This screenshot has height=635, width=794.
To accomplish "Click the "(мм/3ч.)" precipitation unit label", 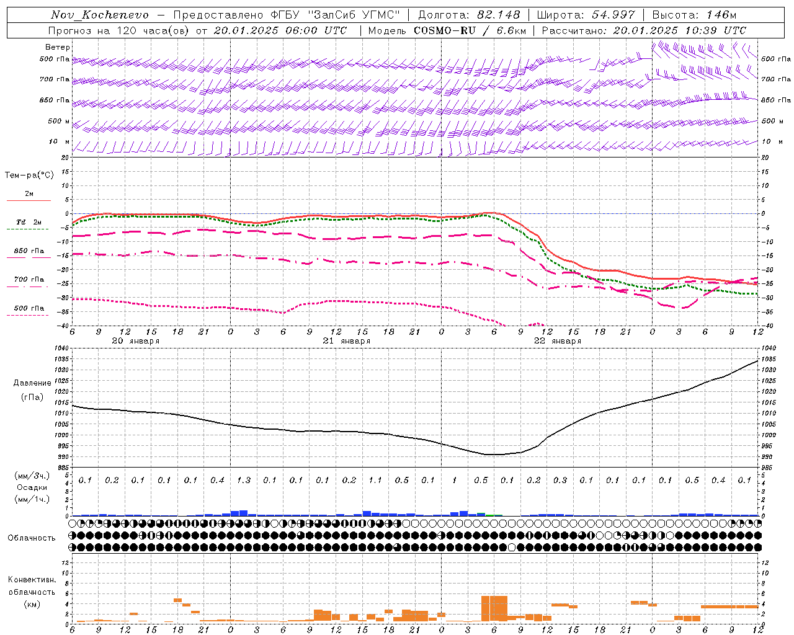I will 32,476.
